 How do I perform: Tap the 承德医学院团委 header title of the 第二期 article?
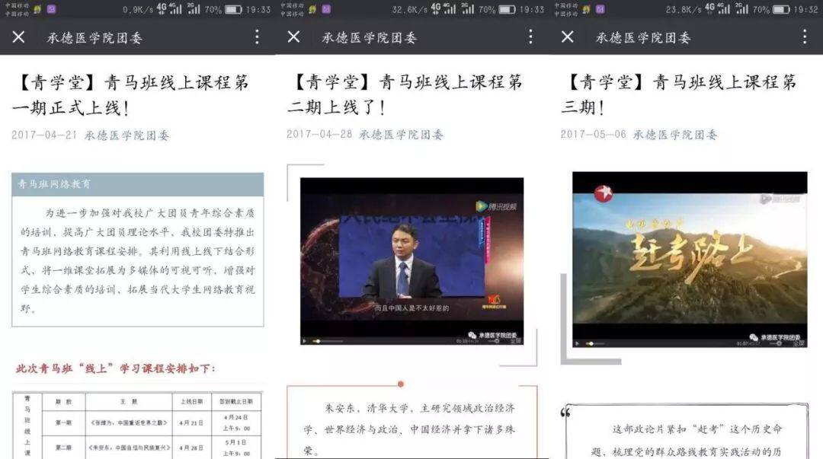pyautogui.click(x=369, y=37)
